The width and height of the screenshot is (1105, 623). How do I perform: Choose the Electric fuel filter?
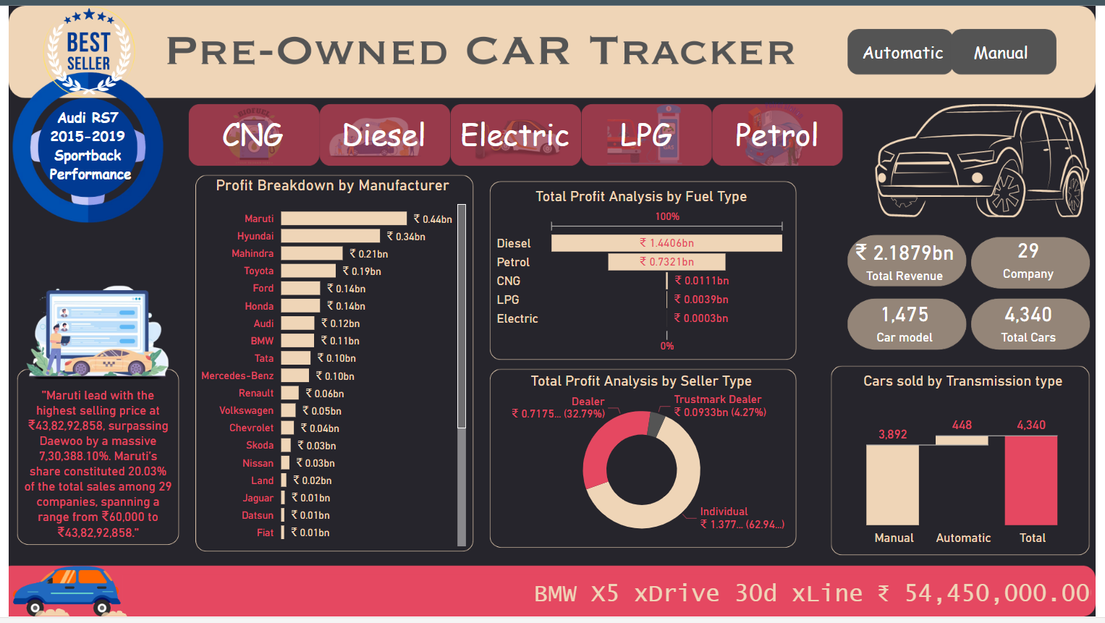tap(515, 135)
